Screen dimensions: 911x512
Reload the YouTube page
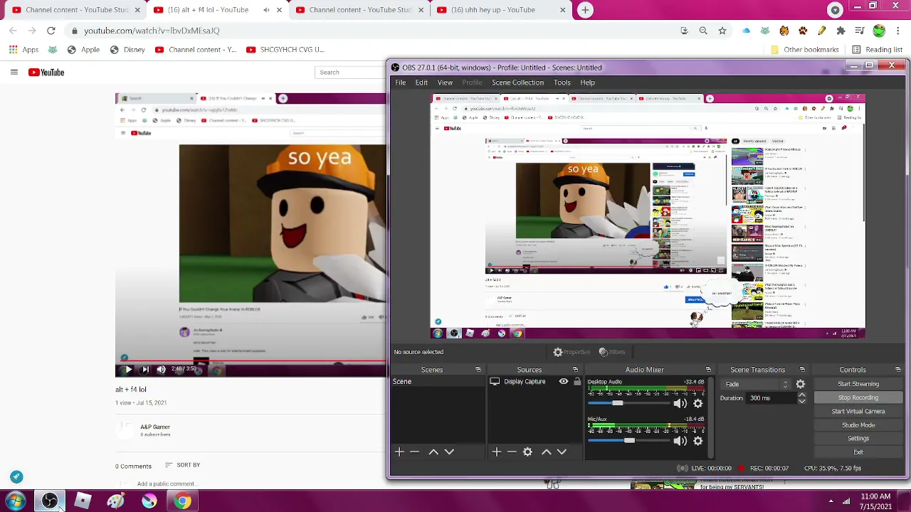(51, 31)
